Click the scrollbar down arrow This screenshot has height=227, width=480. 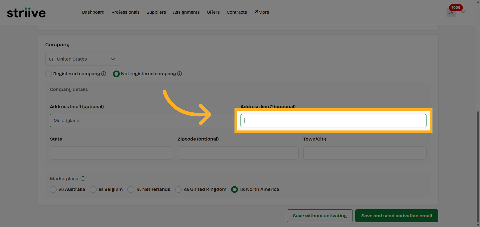(x=478, y=225)
